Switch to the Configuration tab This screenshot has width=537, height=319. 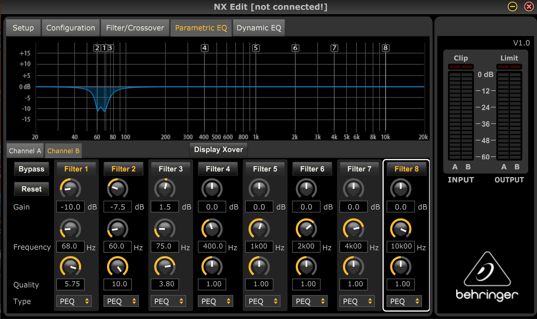[71, 28]
